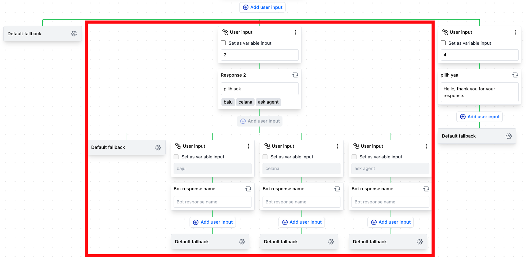The width and height of the screenshot is (530, 261).
Task: Open the three-dot menu of the celana User input card
Action: [x=337, y=146]
